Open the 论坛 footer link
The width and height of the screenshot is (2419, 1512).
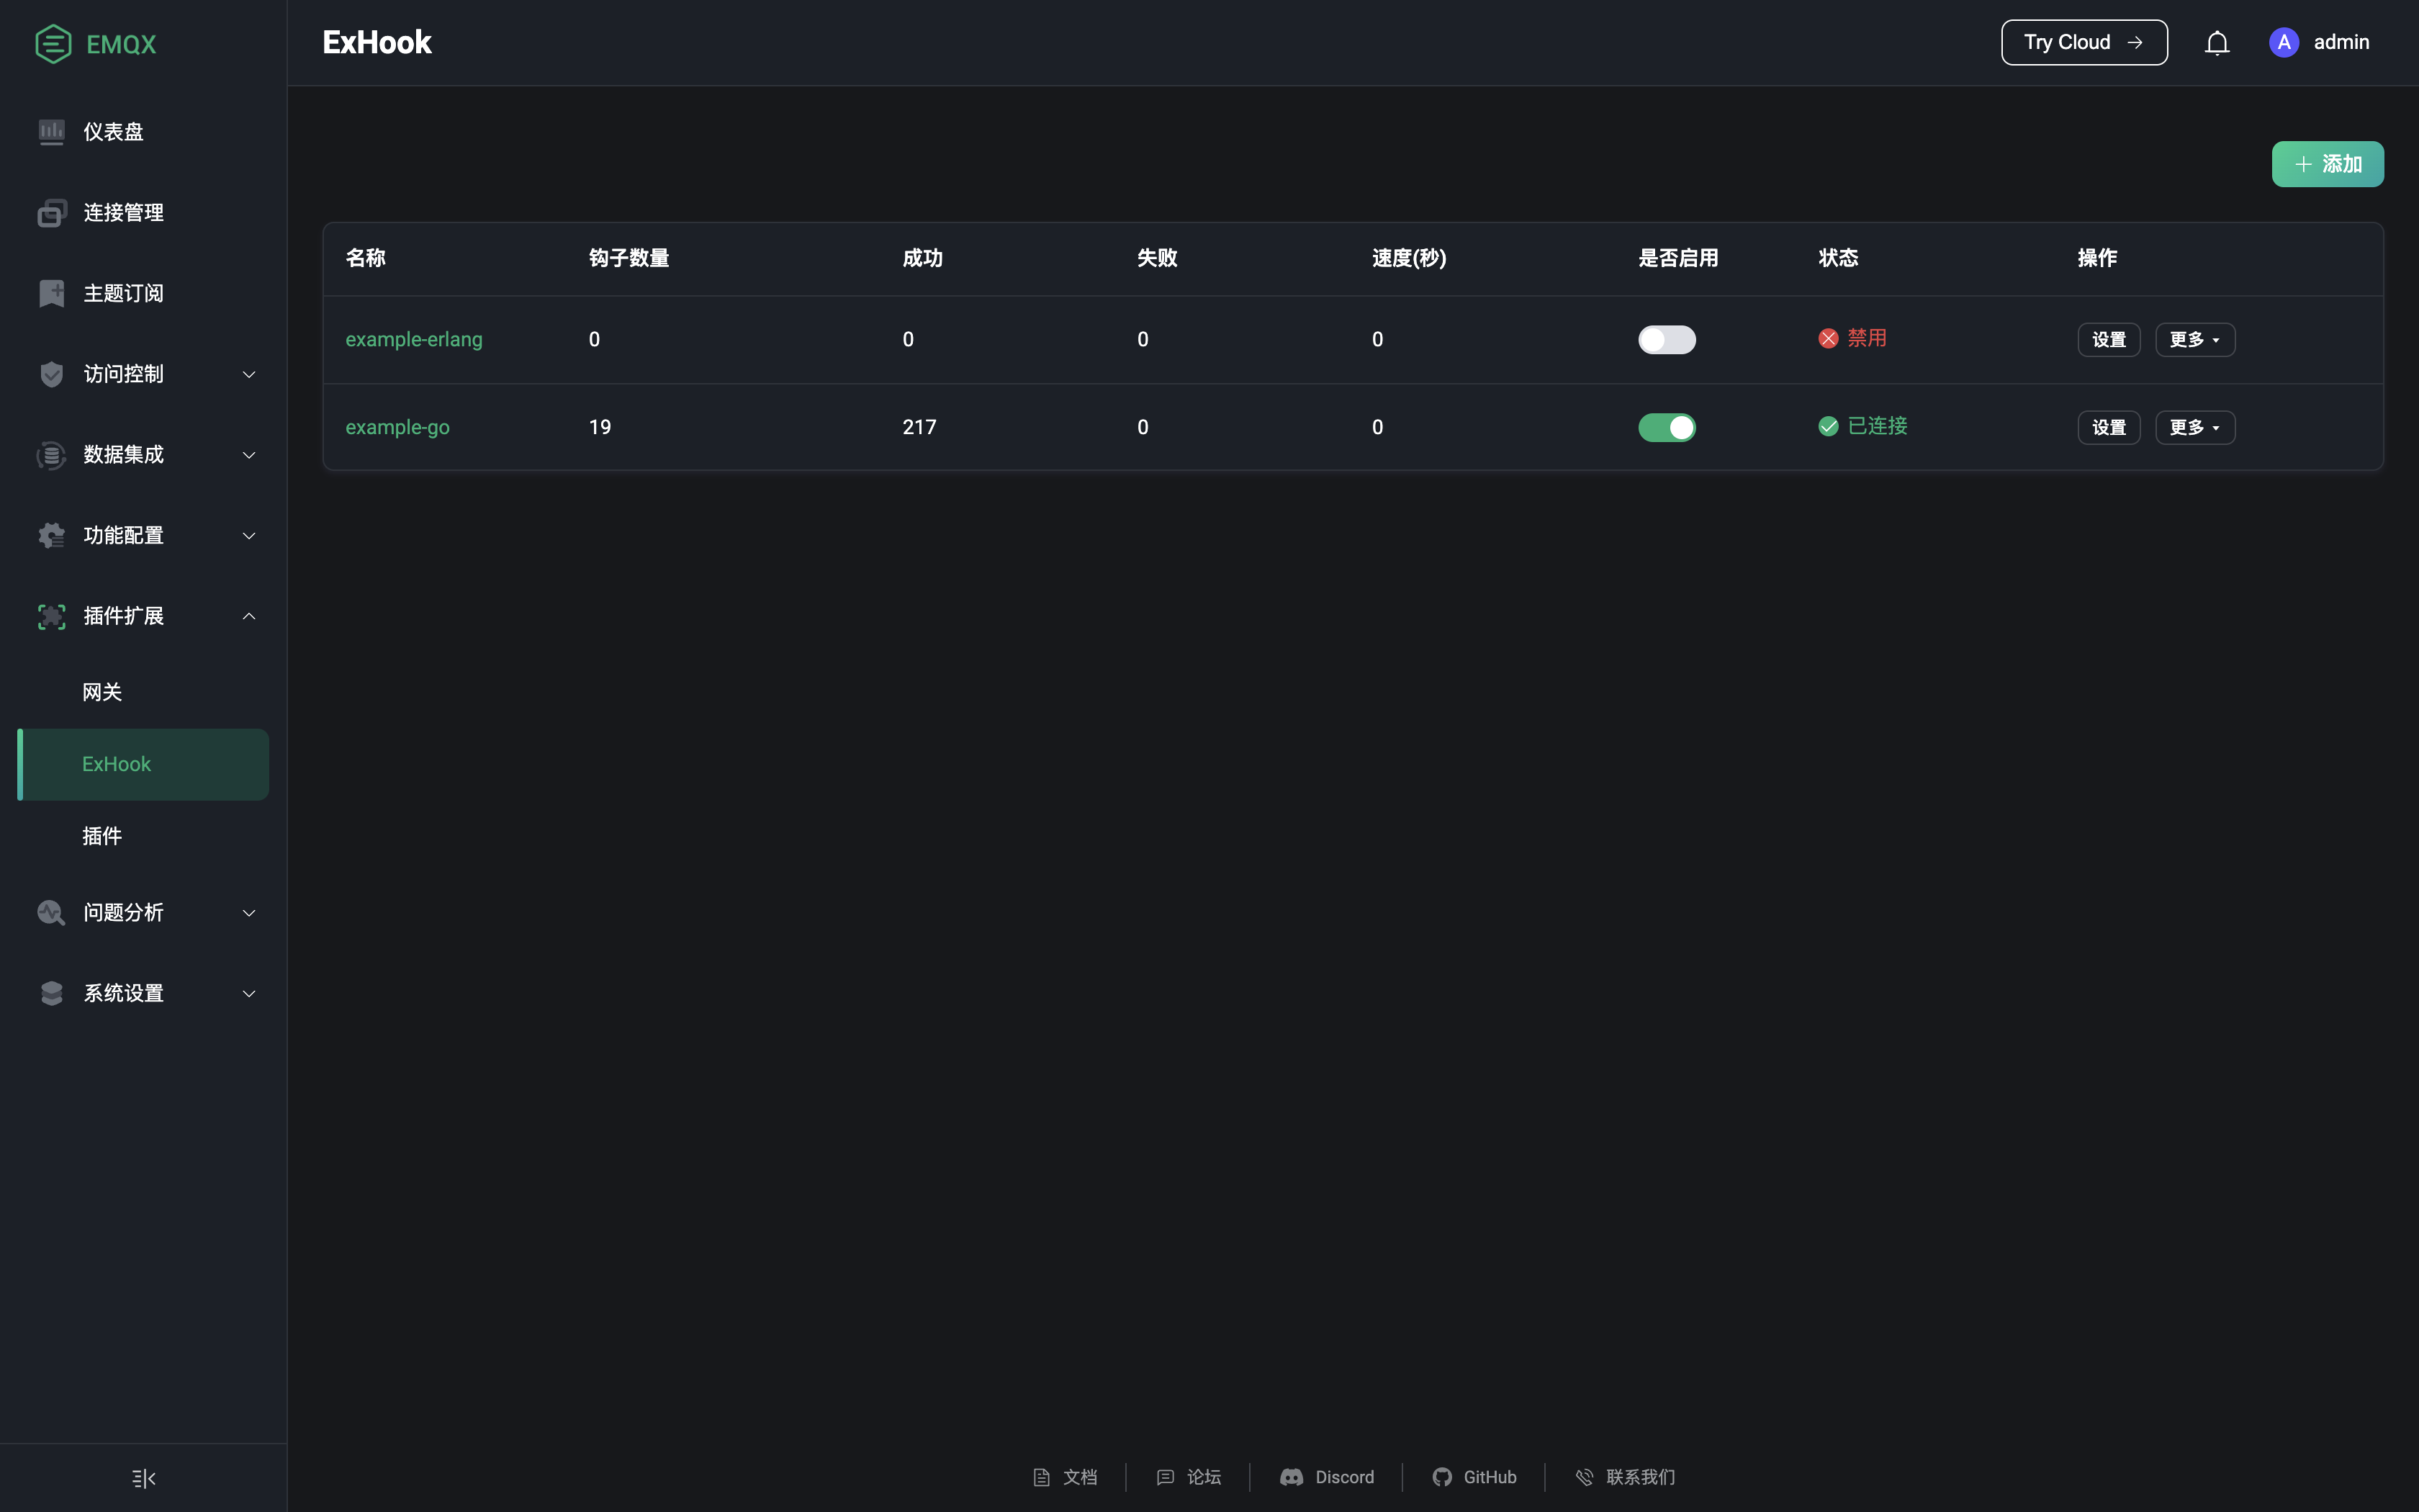click(x=1189, y=1477)
